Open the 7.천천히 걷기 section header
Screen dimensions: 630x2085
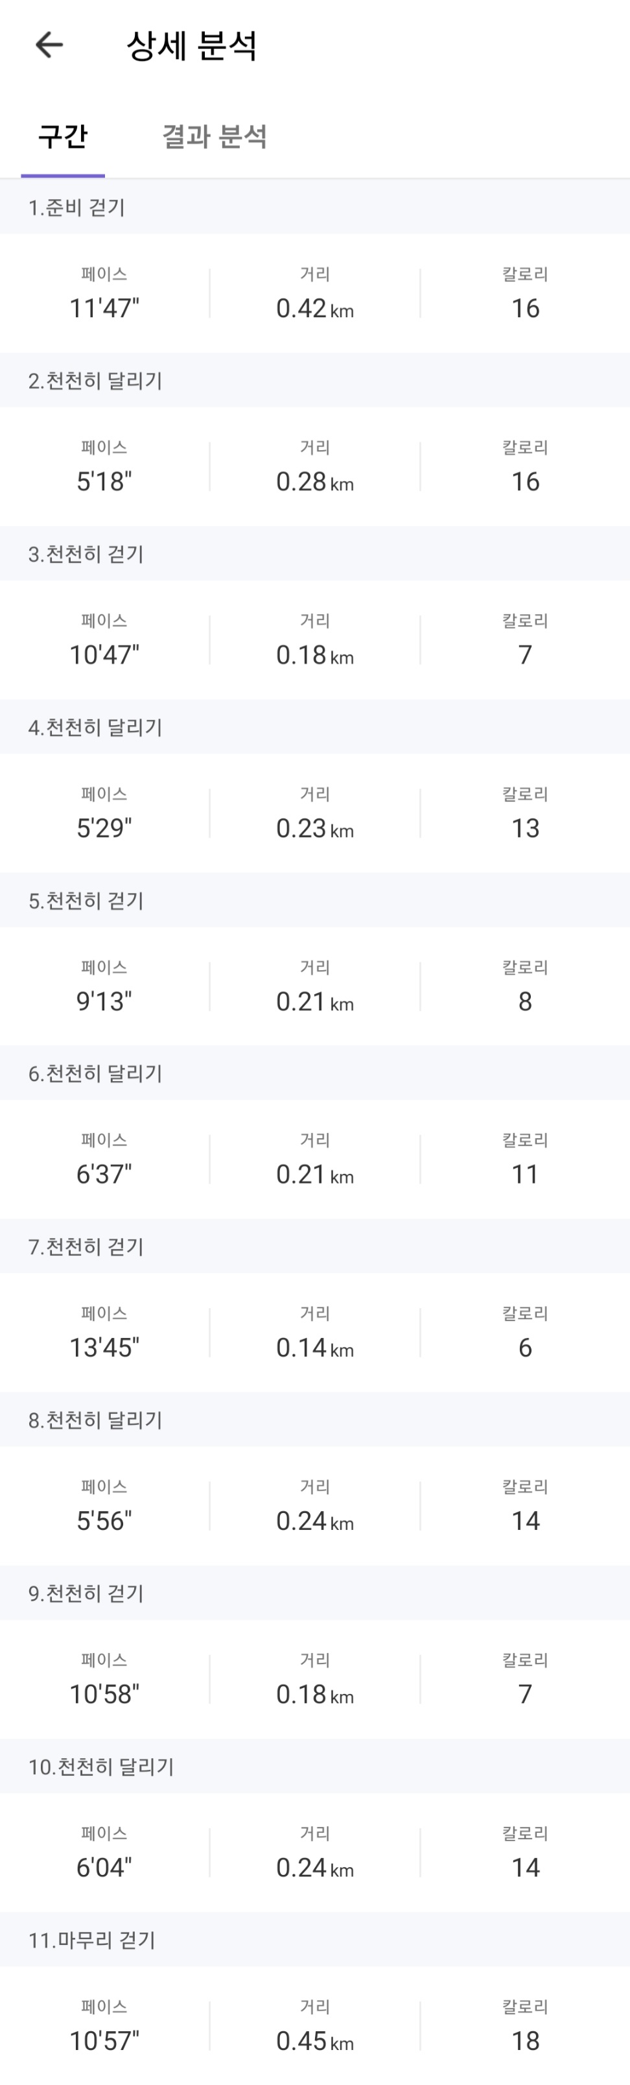314,1246
